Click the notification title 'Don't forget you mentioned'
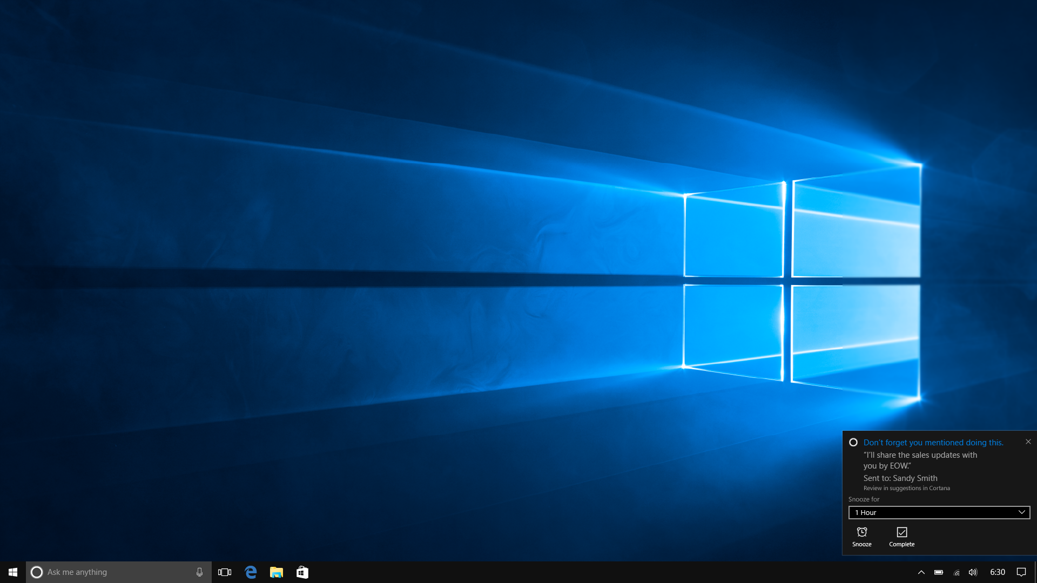This screenshot has width=1037, height=583. [x=933, y=443]
